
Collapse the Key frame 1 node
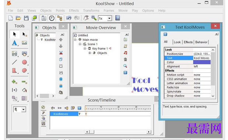85,49
